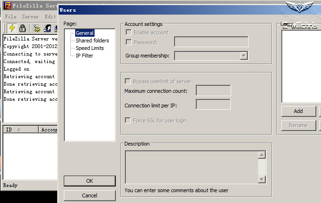Click the 'Connecting to serve' log line

coord(30,54)
